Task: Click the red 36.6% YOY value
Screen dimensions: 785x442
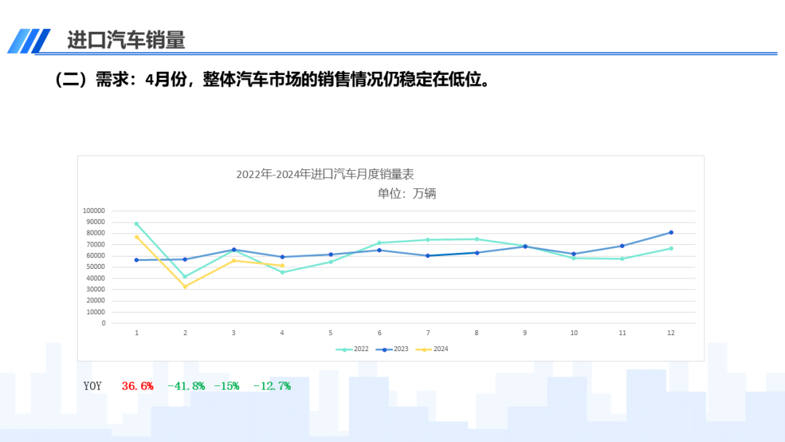Action: click(137, 386)
